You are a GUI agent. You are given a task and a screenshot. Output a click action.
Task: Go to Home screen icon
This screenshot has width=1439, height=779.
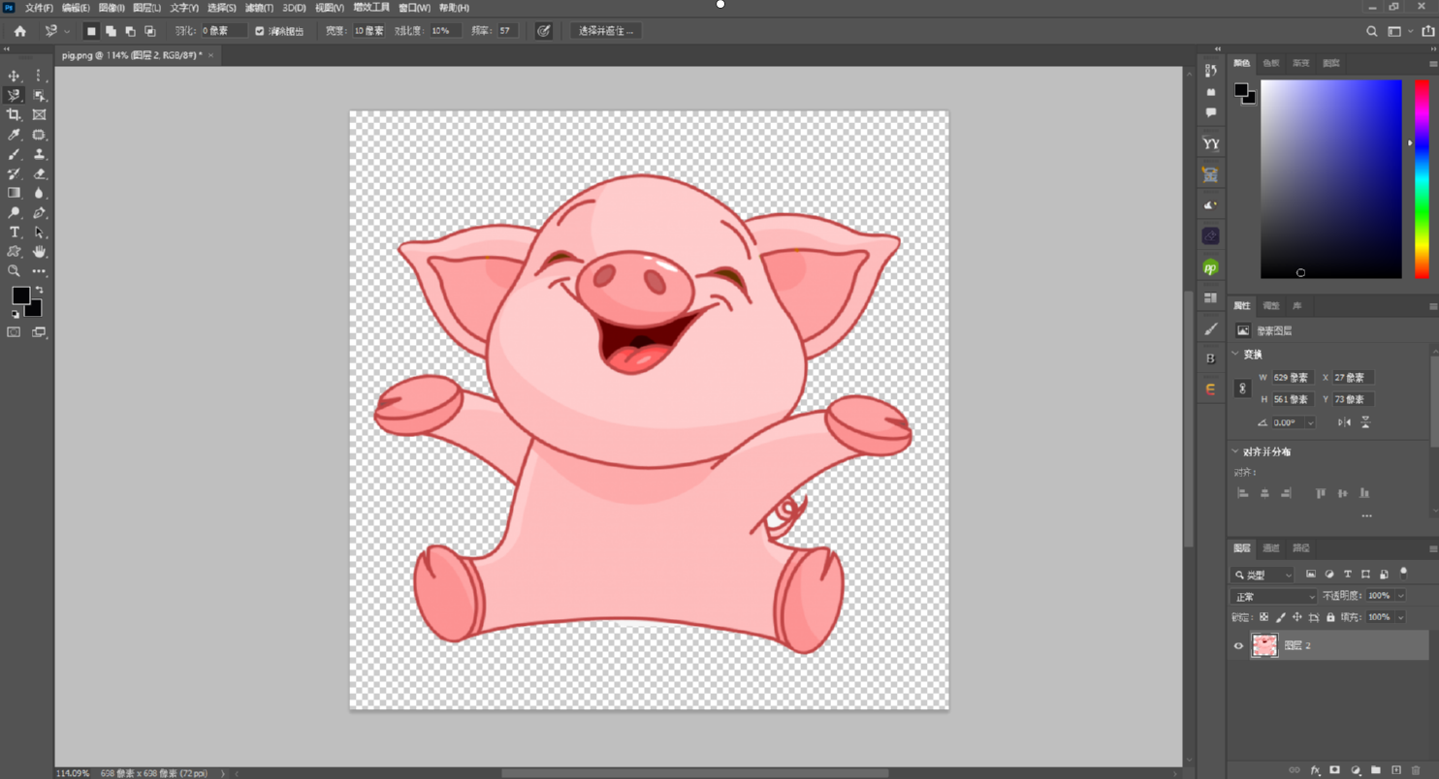pyautogui.click(x=19, y=31)
